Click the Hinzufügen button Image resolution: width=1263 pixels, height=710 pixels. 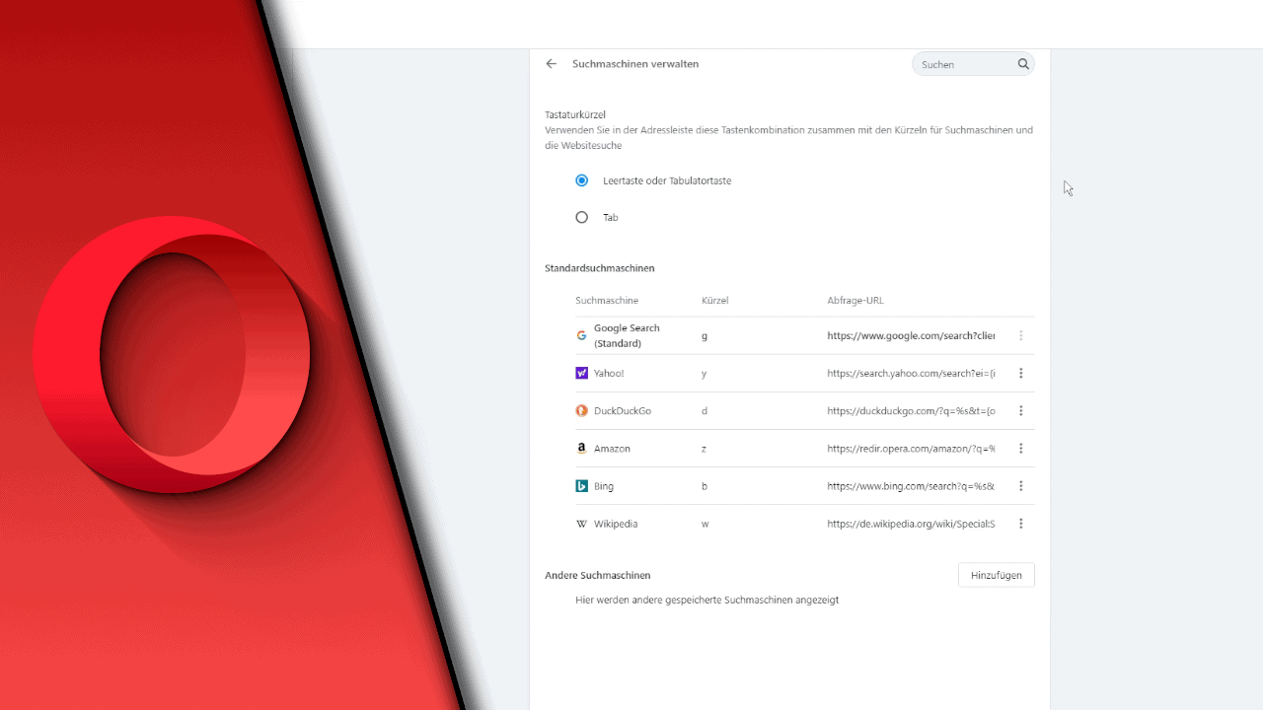tap(997, 575)
